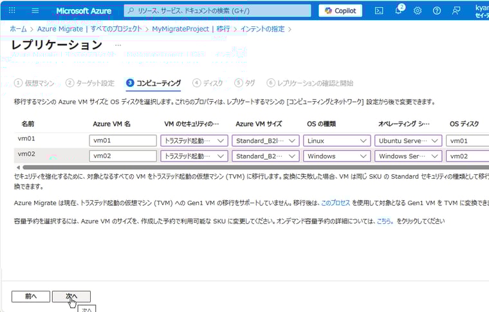Open the hamburger portal menu
Screen dimensions: 489x312
coord(35,10)
